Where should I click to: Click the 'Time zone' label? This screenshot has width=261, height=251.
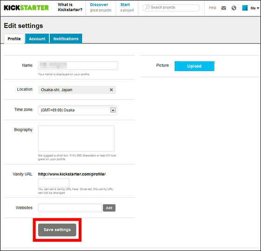23,109
